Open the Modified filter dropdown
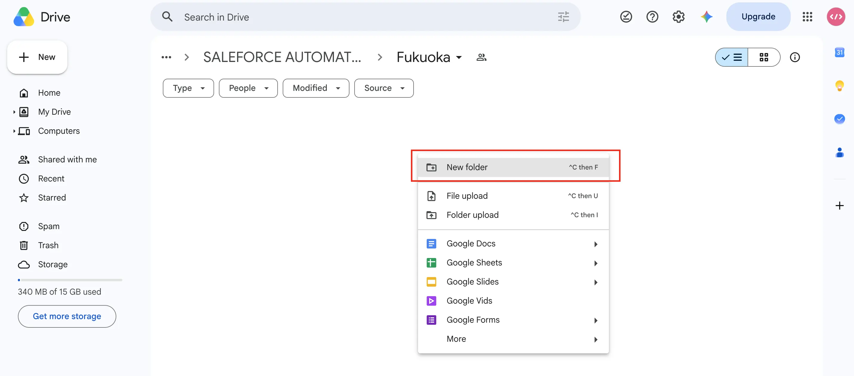 pos(316,88)
